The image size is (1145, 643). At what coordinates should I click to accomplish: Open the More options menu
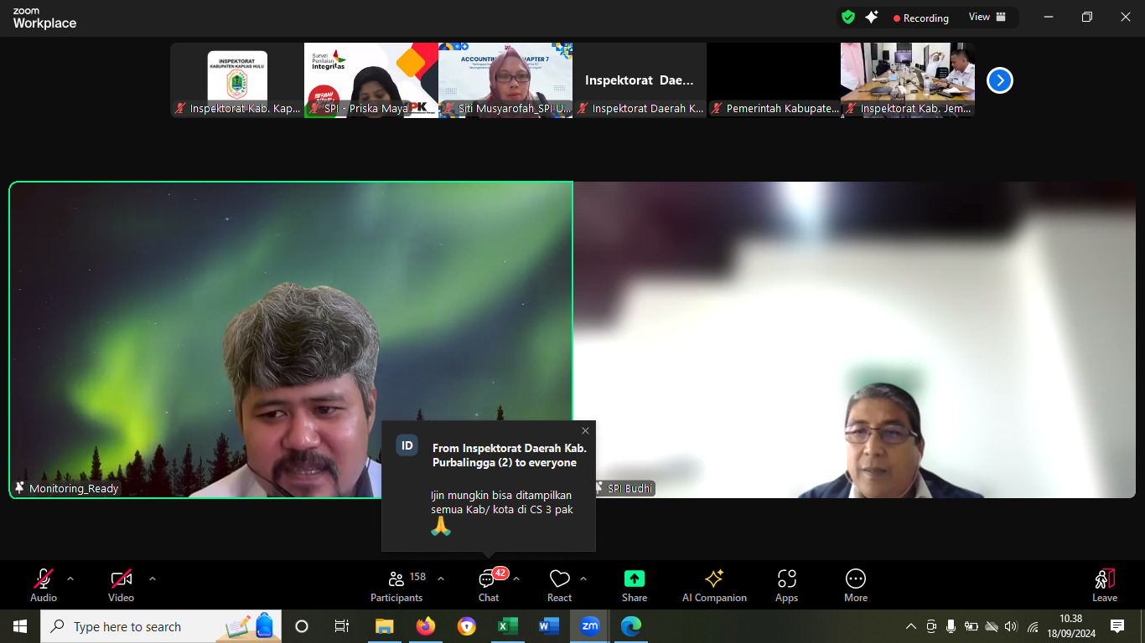tap(855, 584)
